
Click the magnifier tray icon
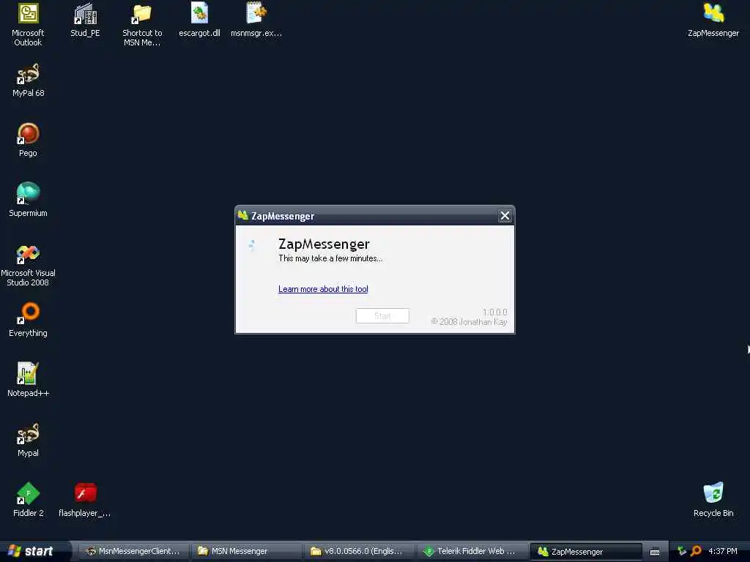pyautogui.click(x=696, y=551)
